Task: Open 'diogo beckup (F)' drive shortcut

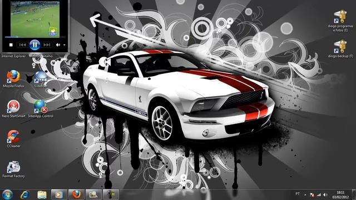Action: (x=340, y=49)
